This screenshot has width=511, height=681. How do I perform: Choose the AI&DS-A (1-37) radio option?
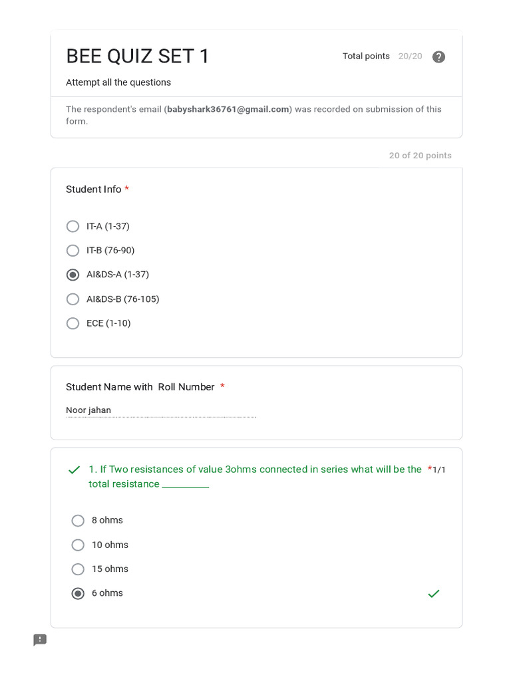pos(73,275)
